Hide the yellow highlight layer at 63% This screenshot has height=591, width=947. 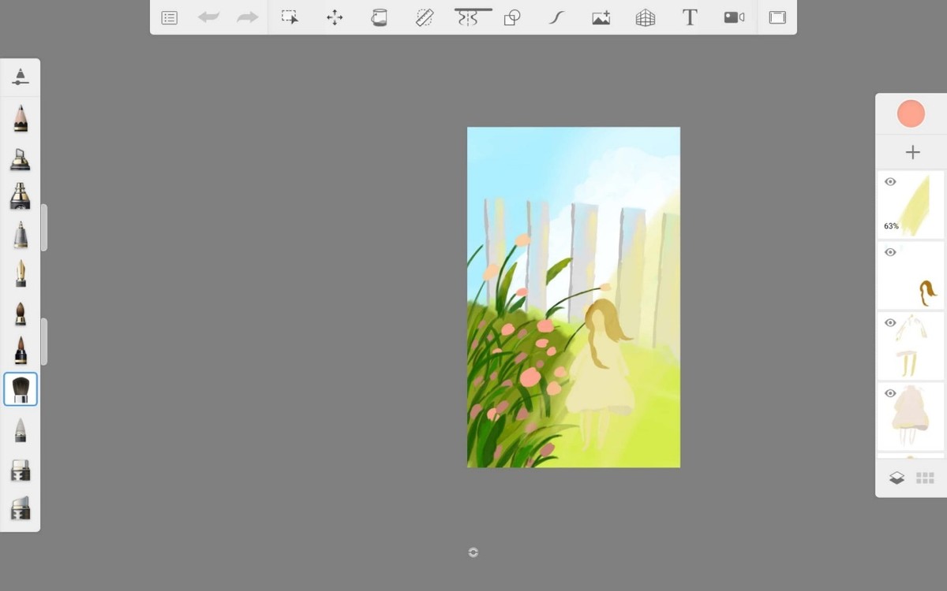coord(890,182)
